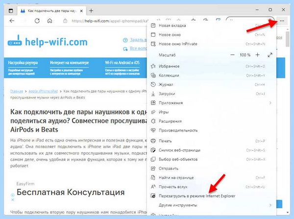This screenshot has width=294, height=219.
Task: Decrease zoom with the minus button
Action: [232, 55]
